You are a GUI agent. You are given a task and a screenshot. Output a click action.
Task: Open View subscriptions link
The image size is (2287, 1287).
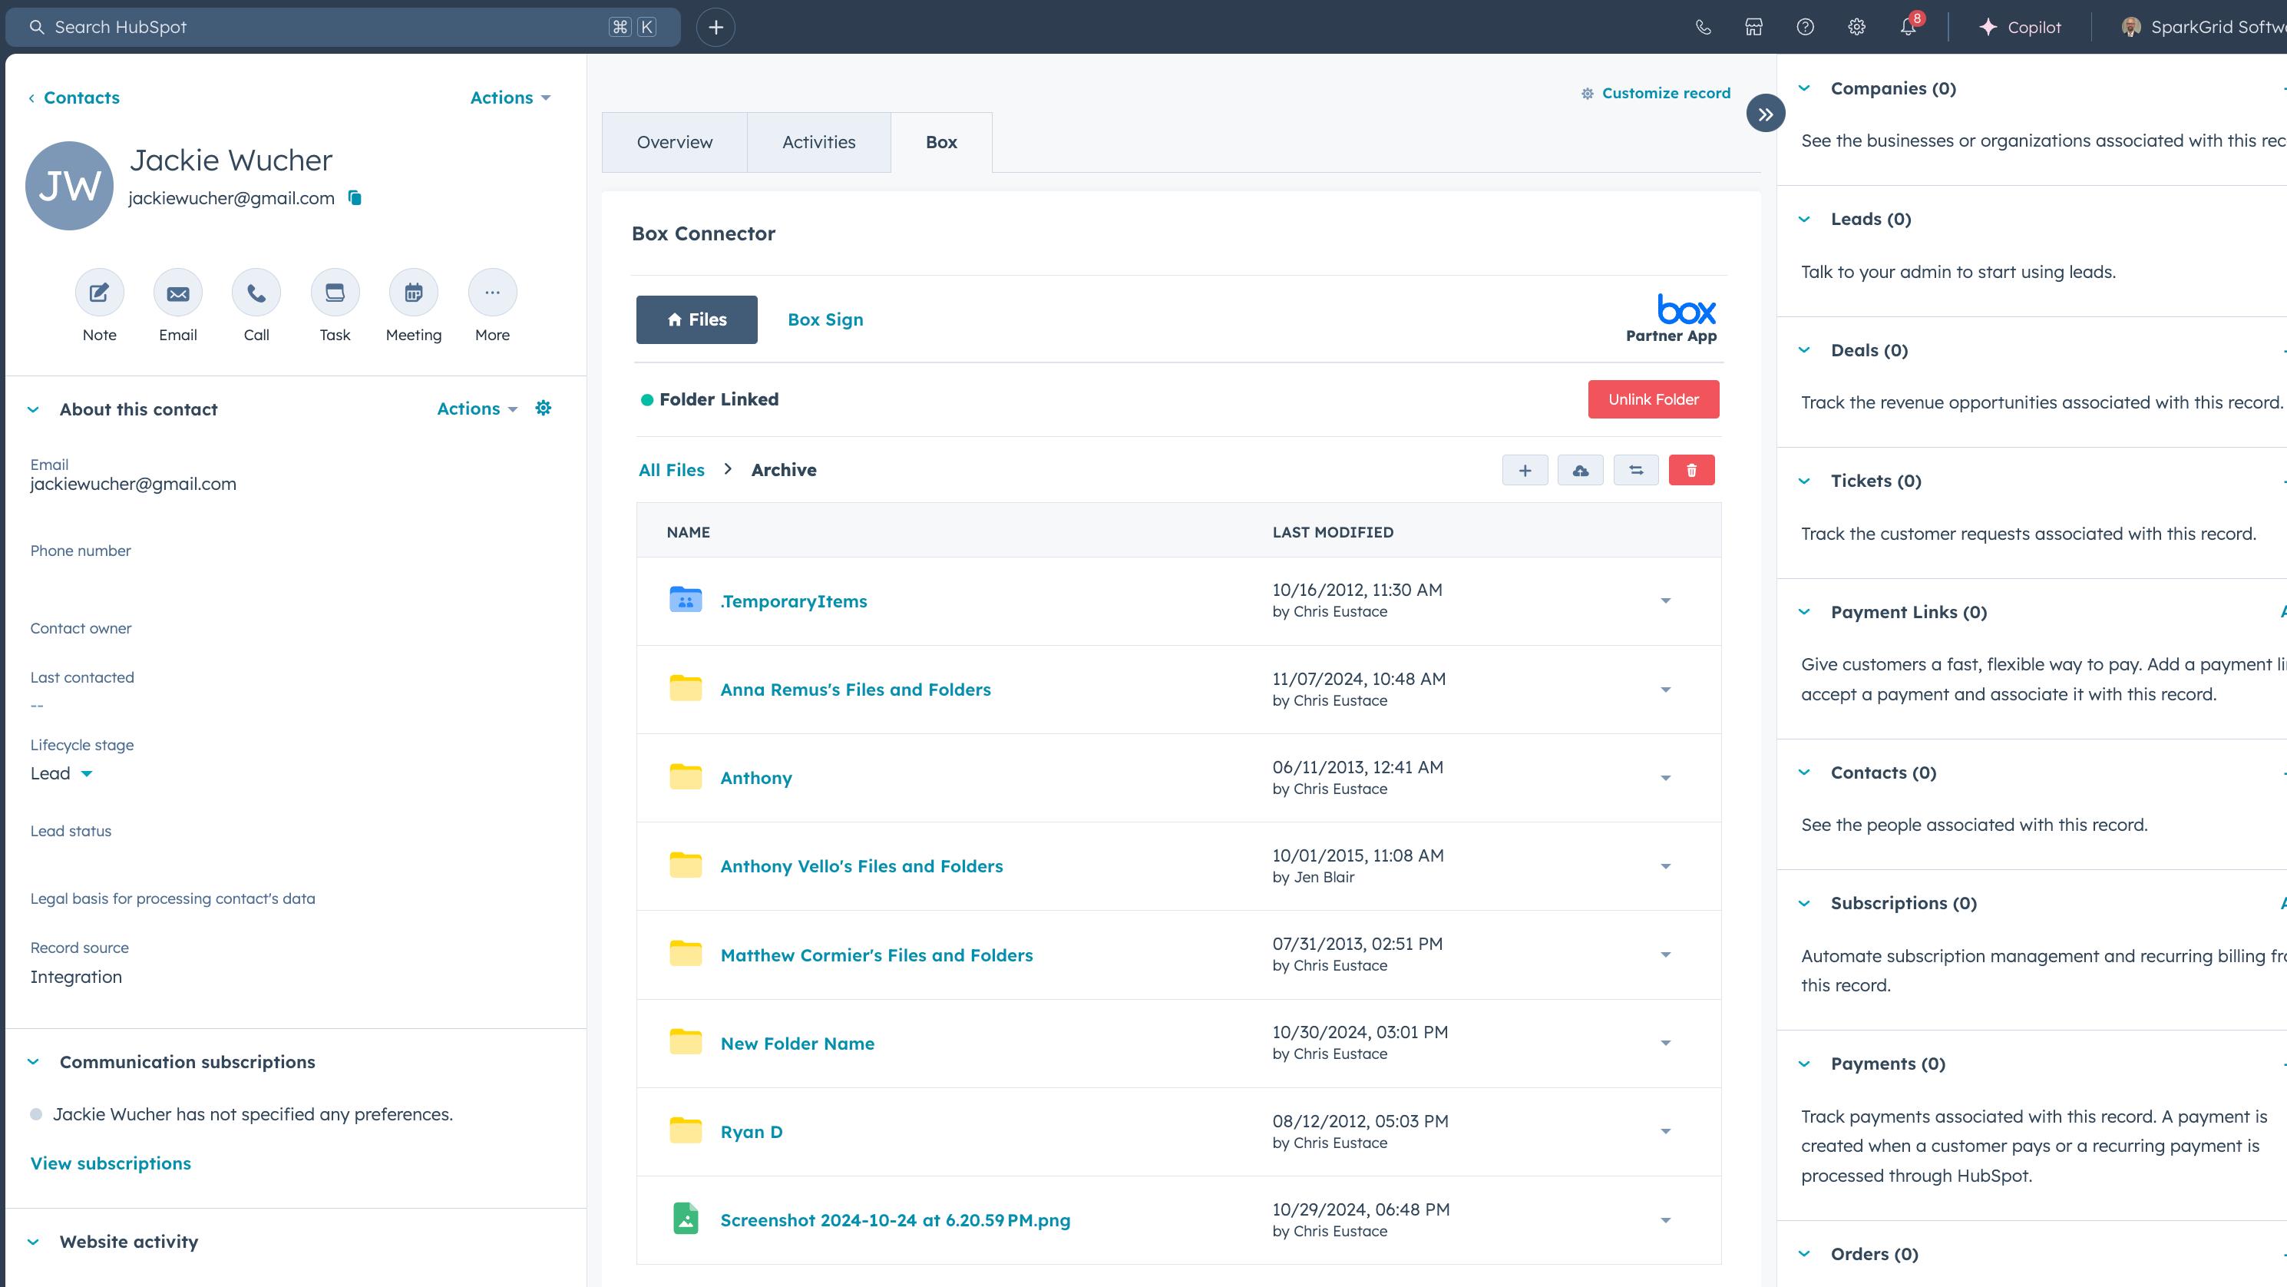point(110,1163)
